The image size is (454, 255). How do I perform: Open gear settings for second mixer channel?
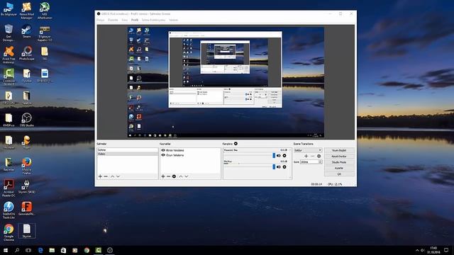[284, 167]
